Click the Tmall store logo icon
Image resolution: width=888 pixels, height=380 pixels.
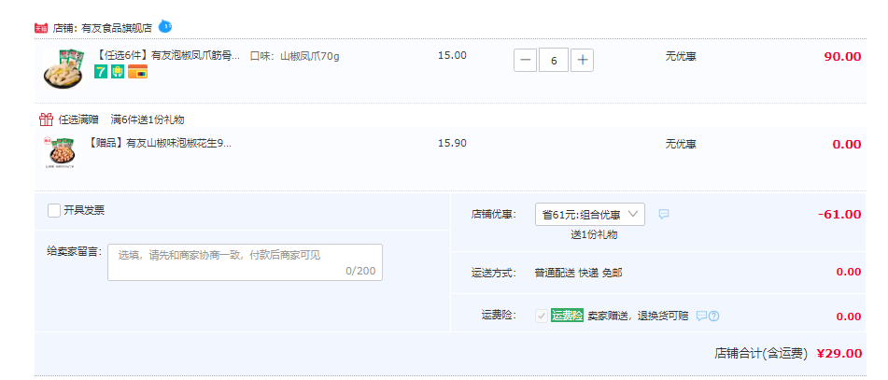click(41, 28)
